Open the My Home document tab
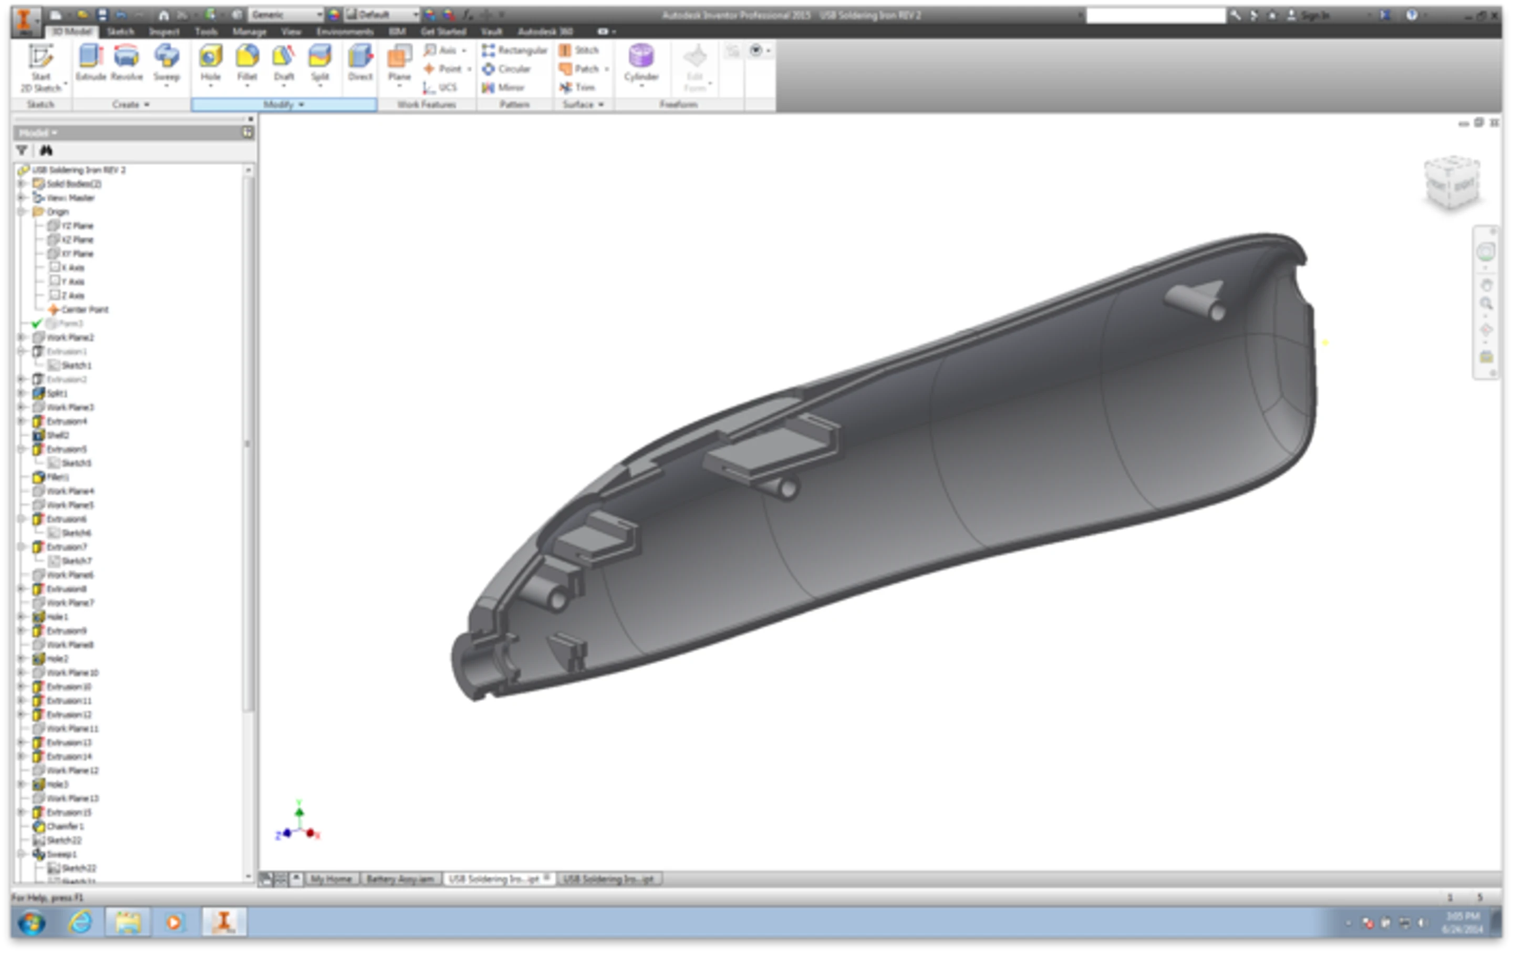 pos(331,879)
